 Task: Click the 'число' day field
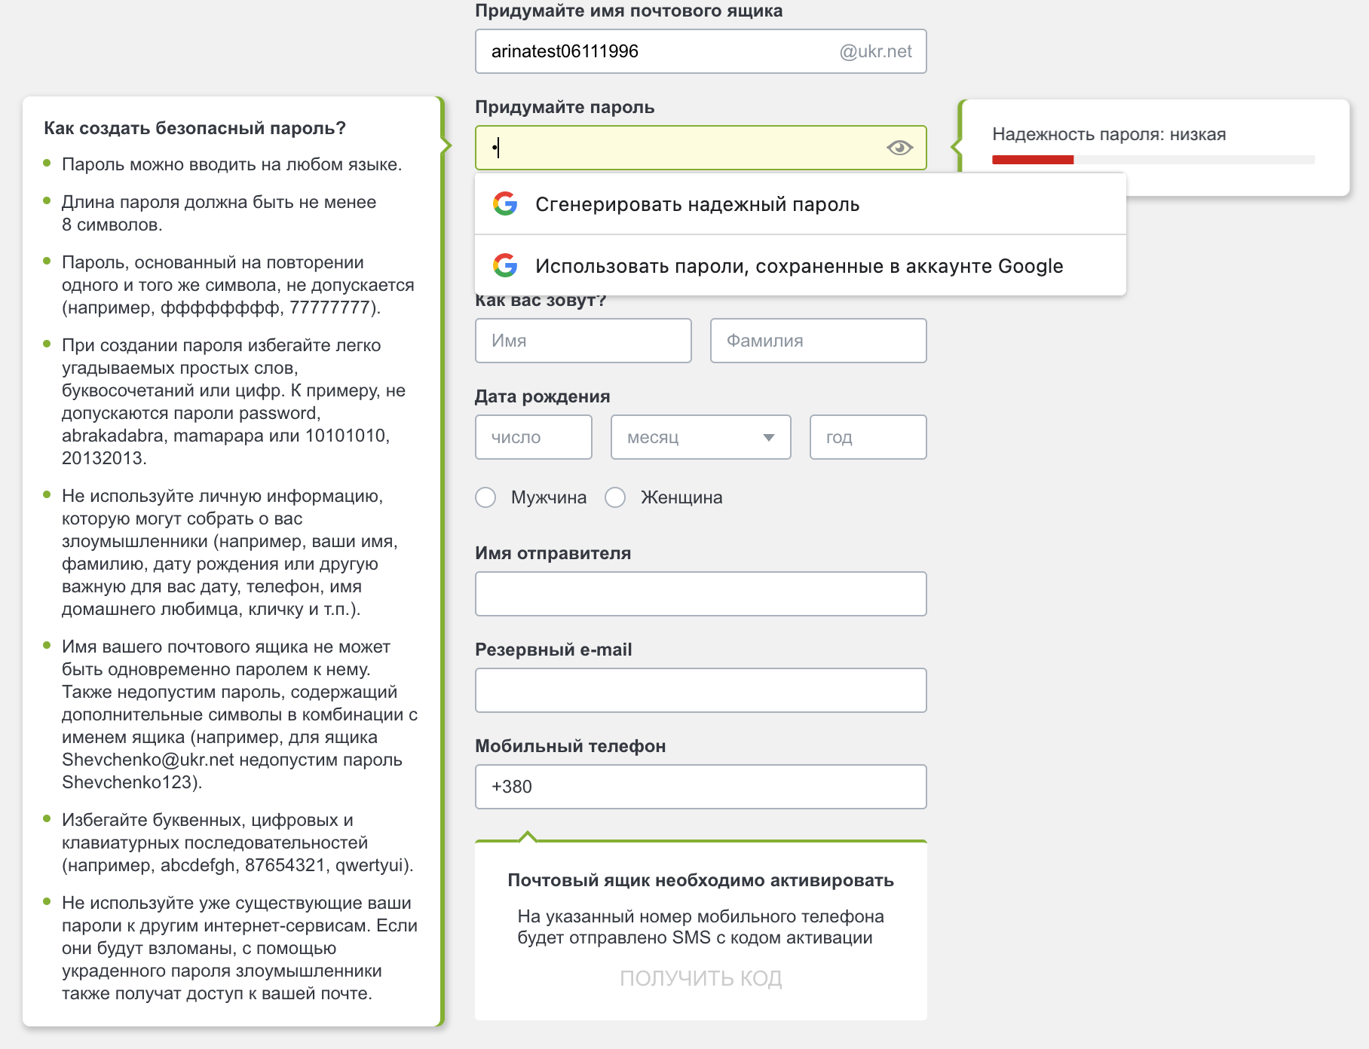tap(533, 437)
